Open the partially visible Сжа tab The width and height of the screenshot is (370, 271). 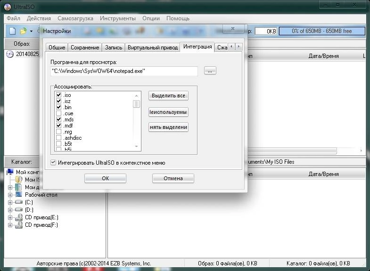click(x=222, y=48)
